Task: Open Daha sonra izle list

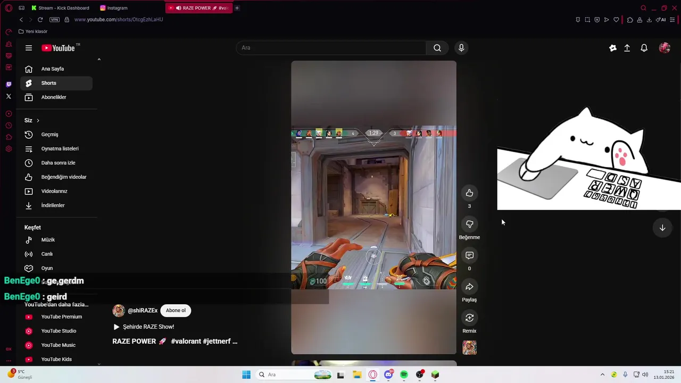Action: 56,163
